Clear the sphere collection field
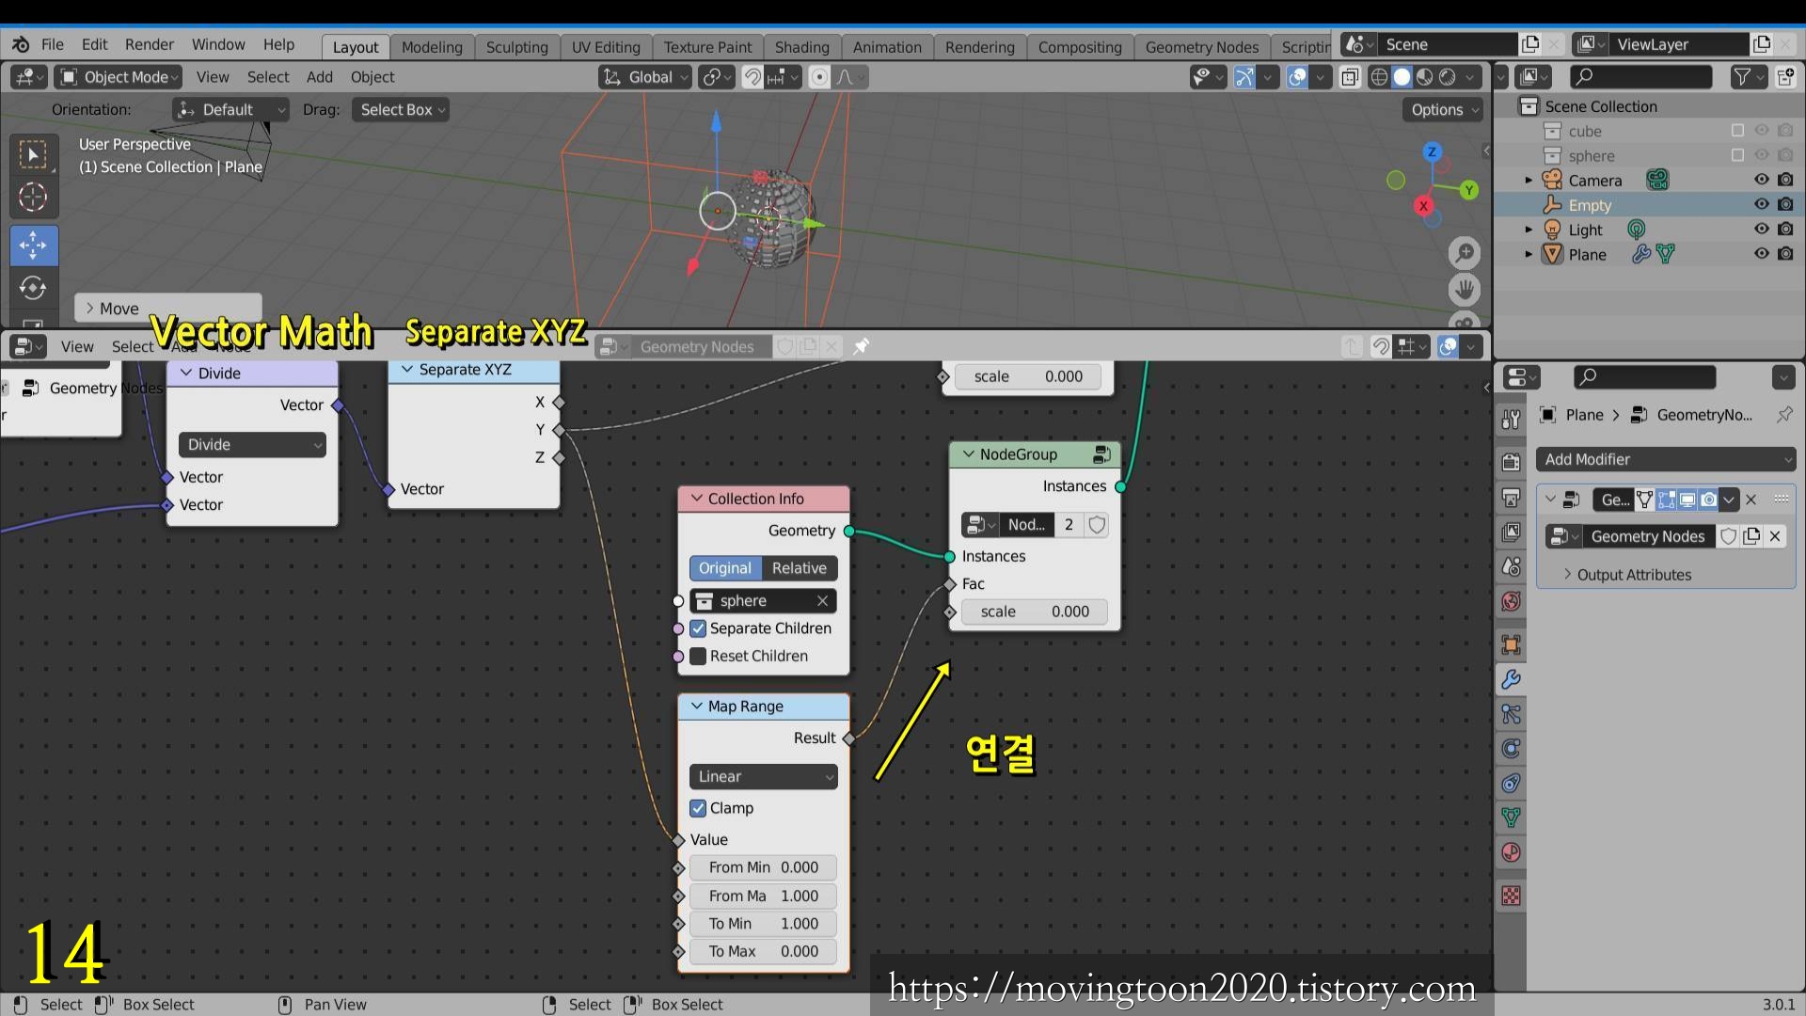The width and height of the screenshot is (1806, 1016). pyautogui.click(x=823, y=600)
